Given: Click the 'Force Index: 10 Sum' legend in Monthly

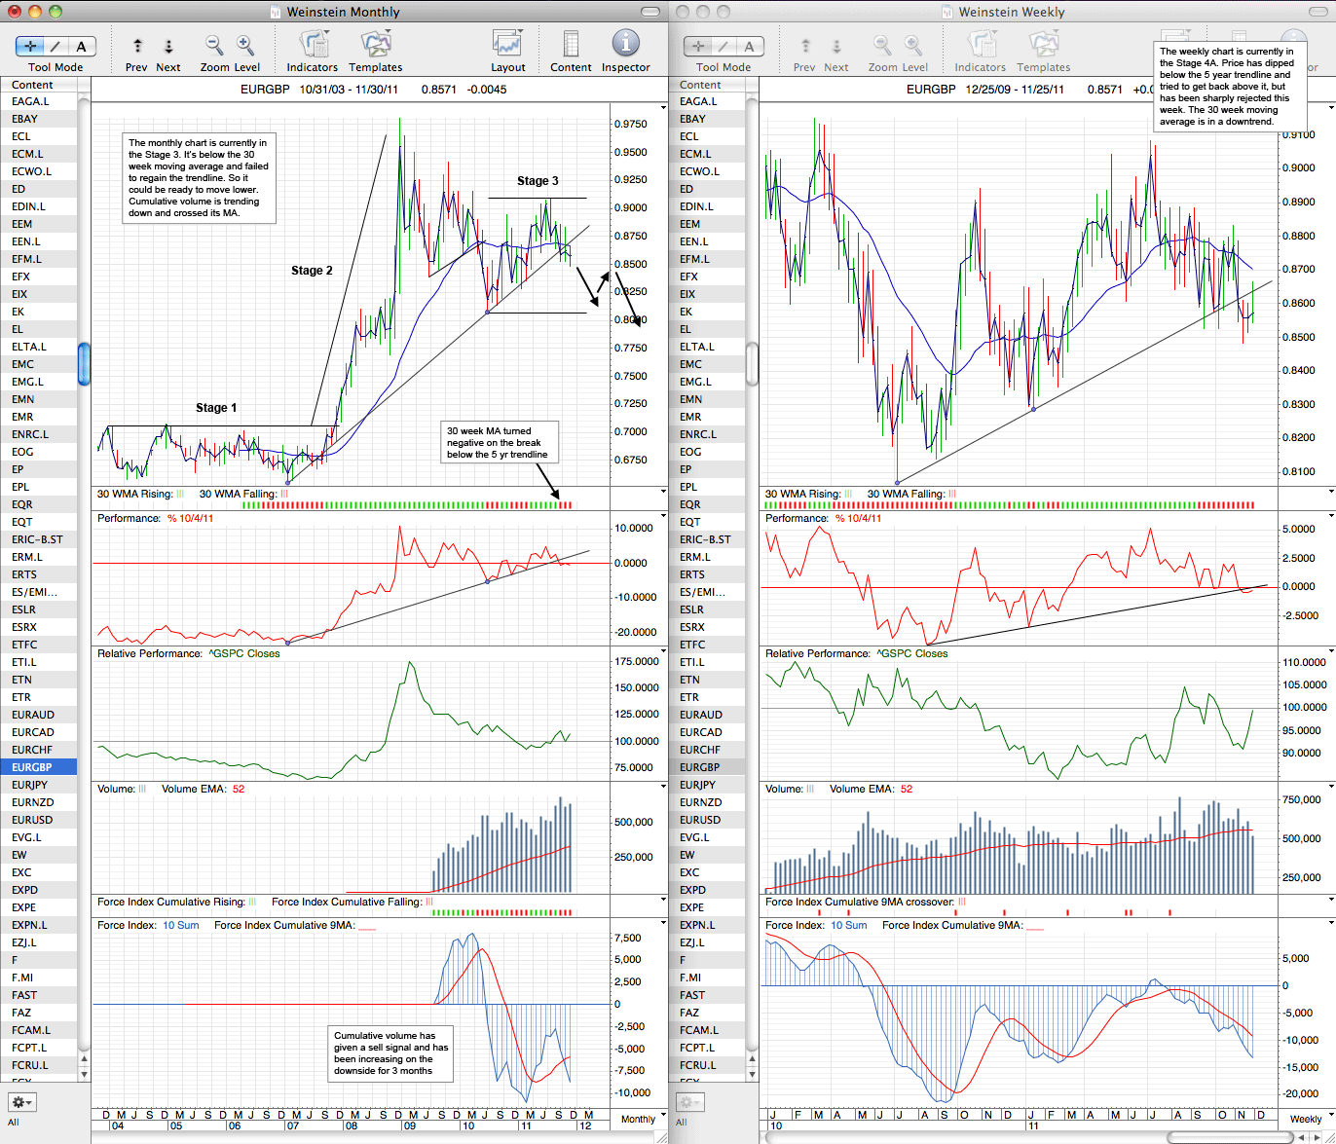Looking at the screenshot, I should point(148,925).
